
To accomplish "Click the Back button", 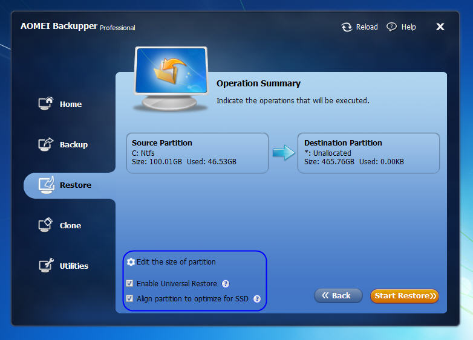I will click(x=338, y=296).
